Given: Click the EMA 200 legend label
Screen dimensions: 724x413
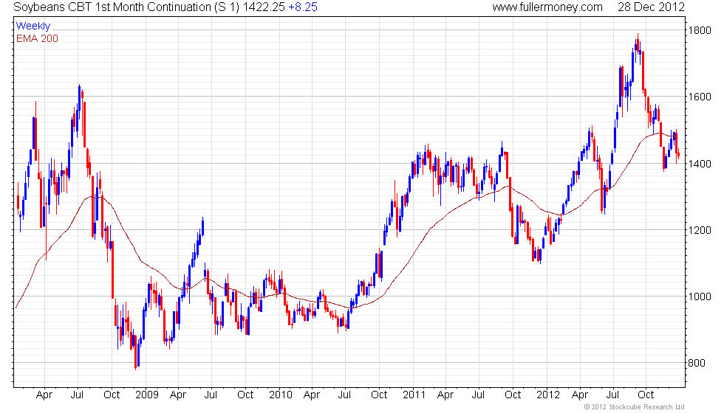Looking at the screenshot, I should [37, 38].
